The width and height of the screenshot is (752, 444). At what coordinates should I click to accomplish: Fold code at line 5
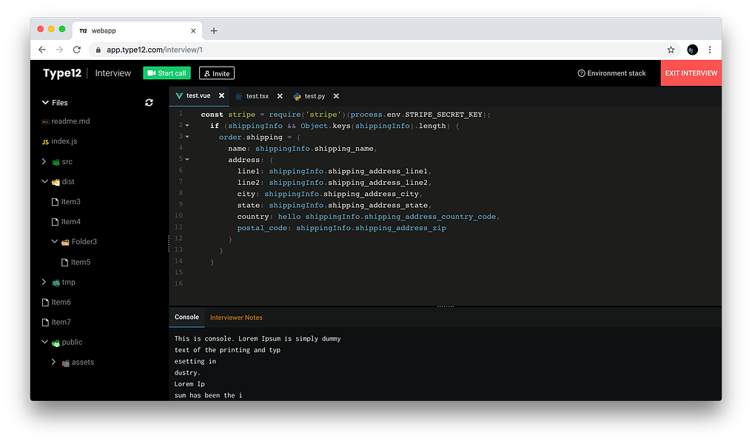click(187, 159)
